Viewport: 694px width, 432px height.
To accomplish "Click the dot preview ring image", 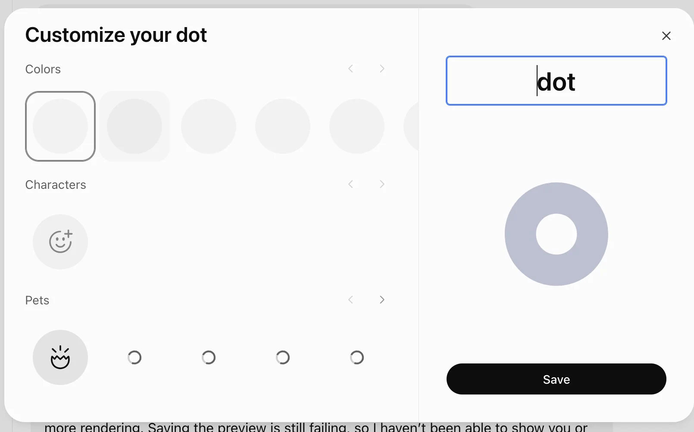I will click(556, 234).
